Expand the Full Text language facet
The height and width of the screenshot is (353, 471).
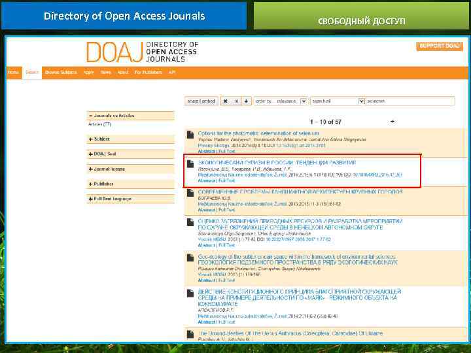pos(130,199)
